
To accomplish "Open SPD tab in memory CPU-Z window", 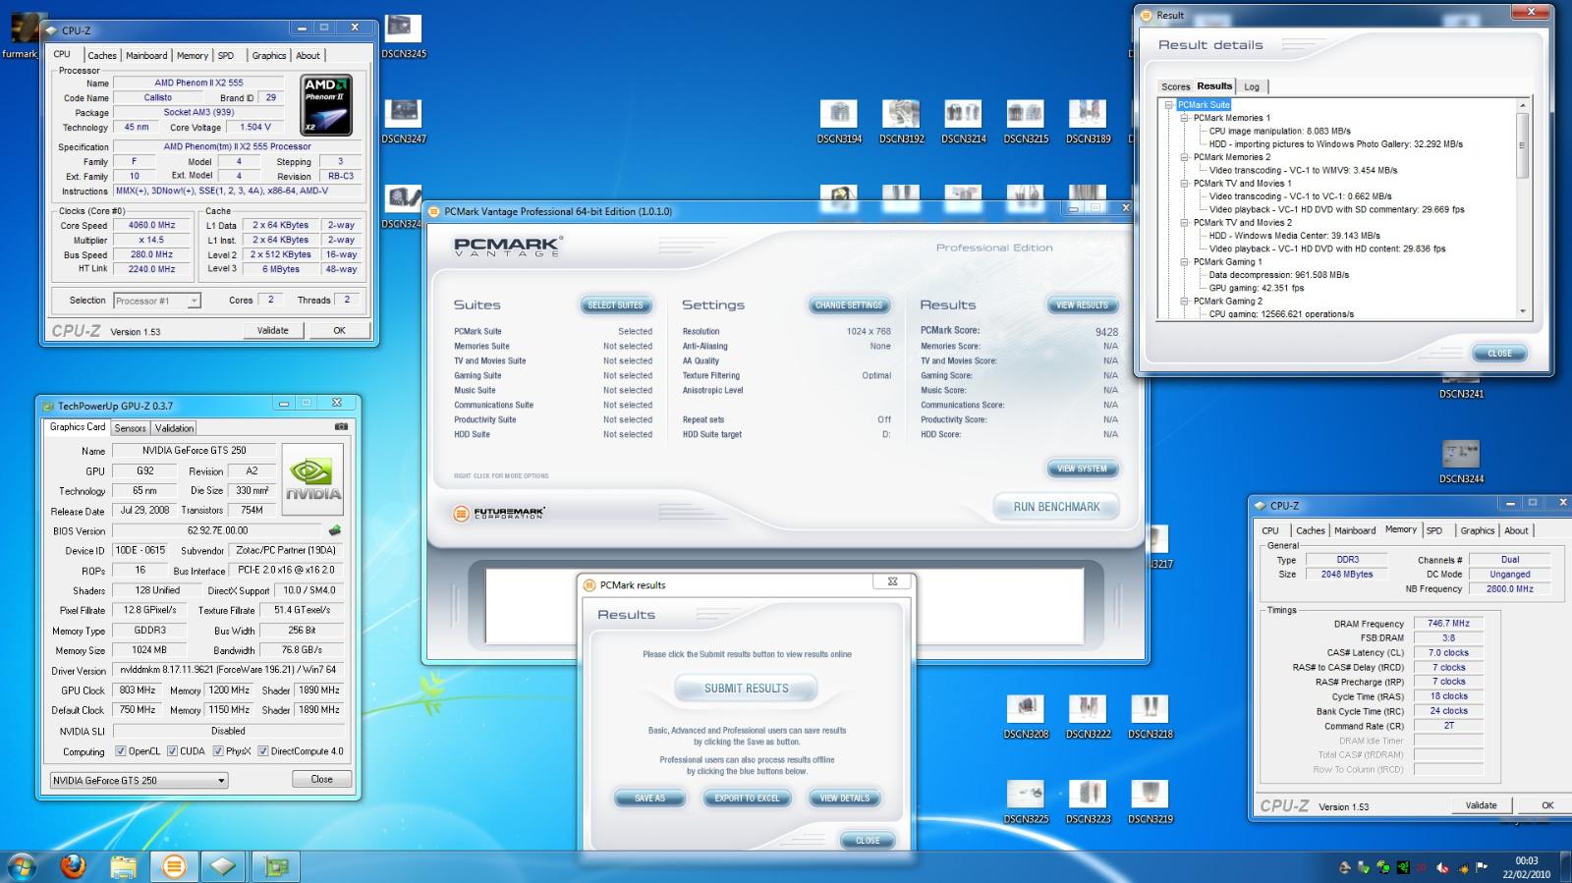I will (1434, 530).
